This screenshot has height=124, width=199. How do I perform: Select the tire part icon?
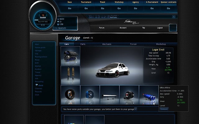pos(71,95)
